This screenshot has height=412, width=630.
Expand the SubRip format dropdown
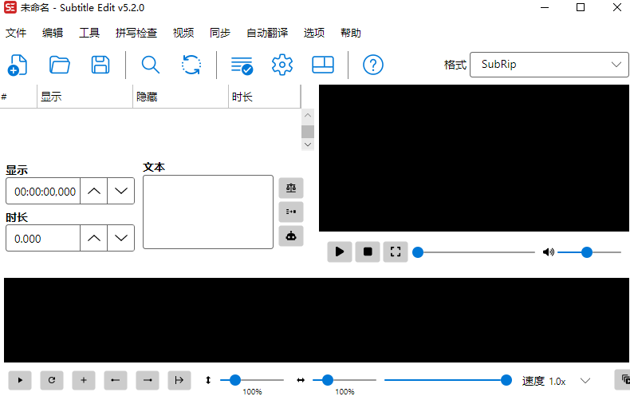549,65
